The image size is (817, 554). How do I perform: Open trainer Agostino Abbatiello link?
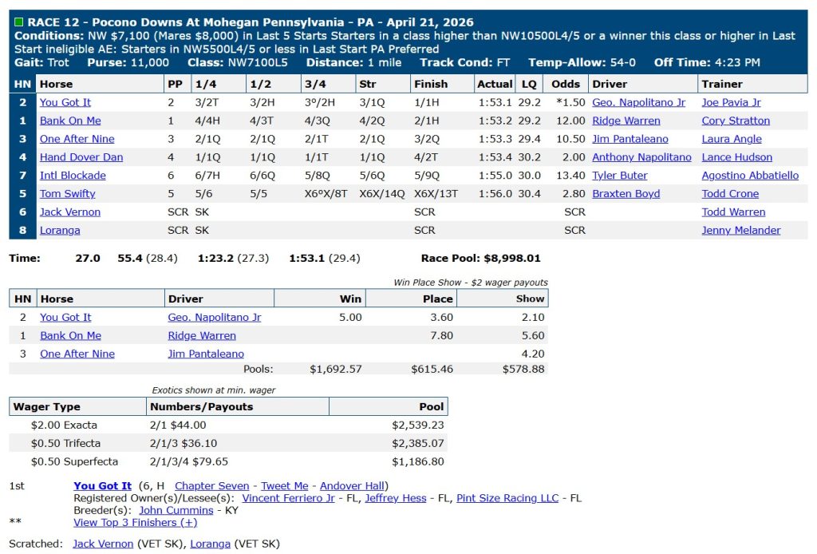pos(750,176)
